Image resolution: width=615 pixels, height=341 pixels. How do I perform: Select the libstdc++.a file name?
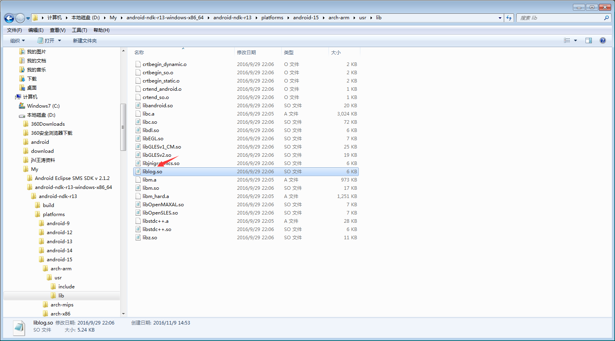pos(156,221)
